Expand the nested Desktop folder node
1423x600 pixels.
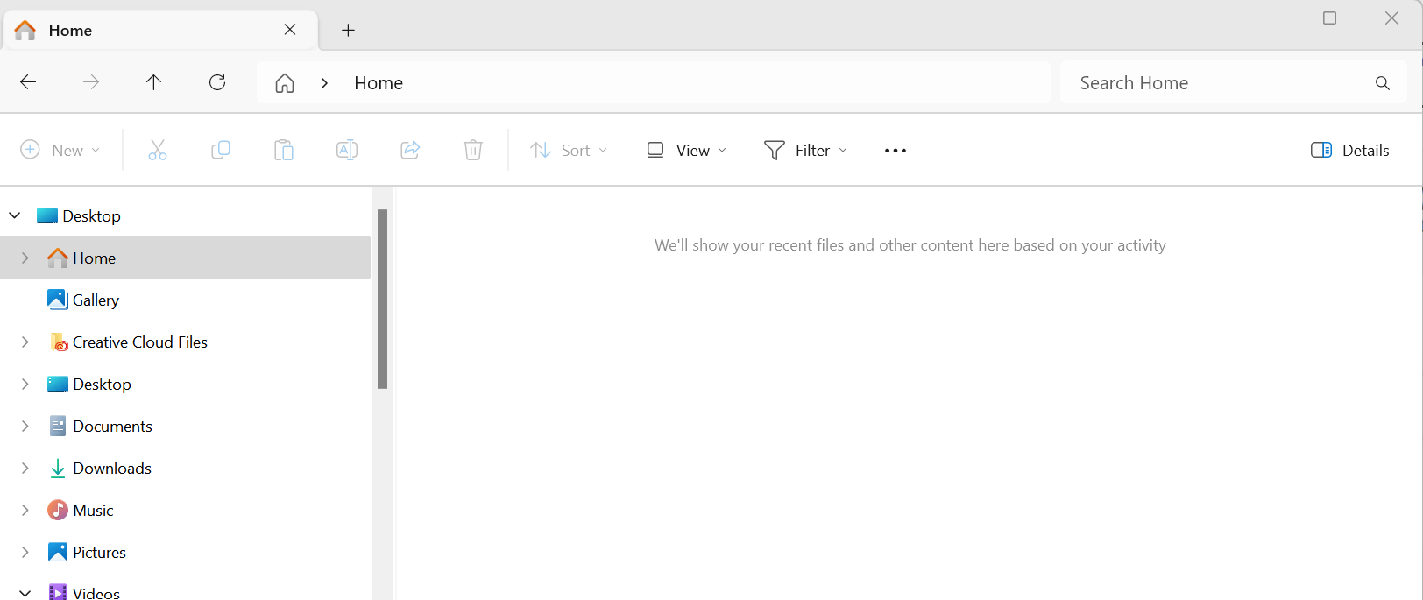coord(25,384)
